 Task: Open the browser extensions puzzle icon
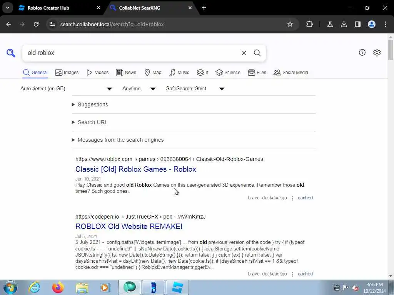(x=310, y=24)
